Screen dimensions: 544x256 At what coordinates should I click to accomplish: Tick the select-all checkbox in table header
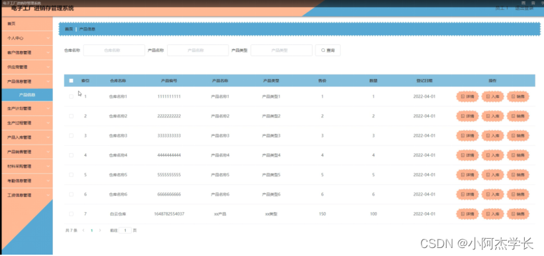point(71,81)
